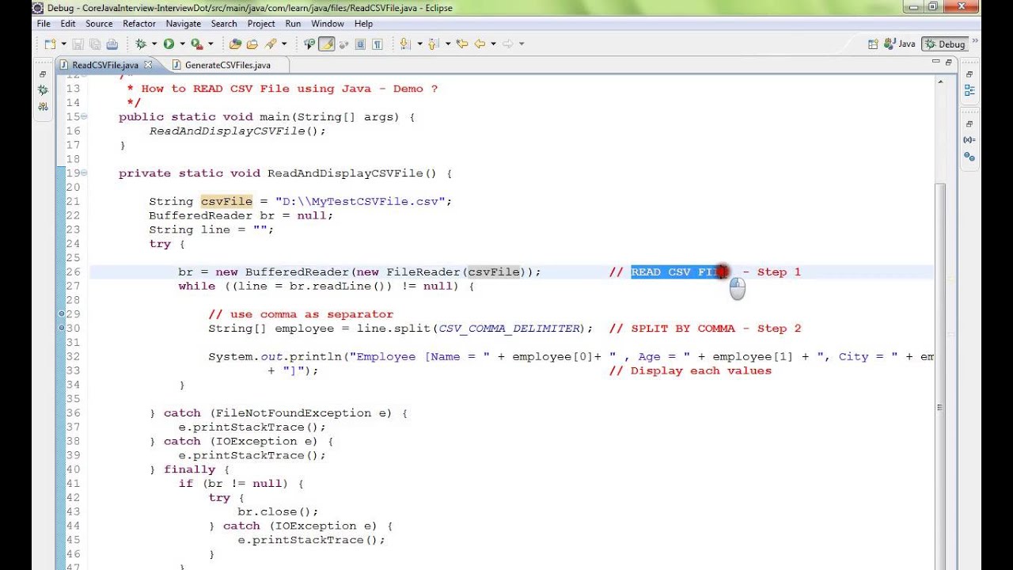The height and width of the screenshot is (570, 1013).
Task: Click the Open Perspective icon
Action: (874, 44)
